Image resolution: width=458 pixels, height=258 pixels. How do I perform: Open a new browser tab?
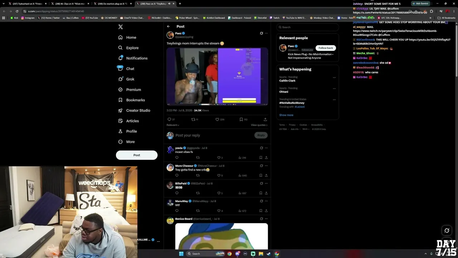(180, 4)
